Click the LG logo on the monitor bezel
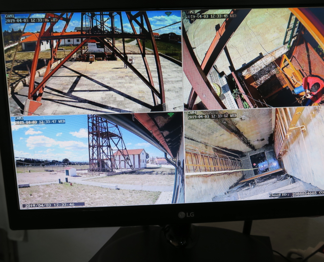 click(x=186, y=215)
